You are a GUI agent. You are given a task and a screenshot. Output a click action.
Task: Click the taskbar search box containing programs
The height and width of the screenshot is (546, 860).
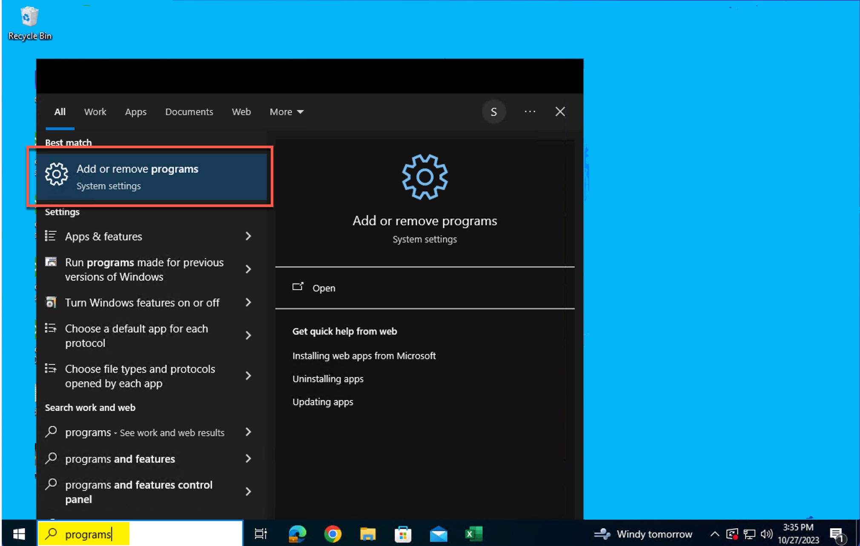point(140,534)
